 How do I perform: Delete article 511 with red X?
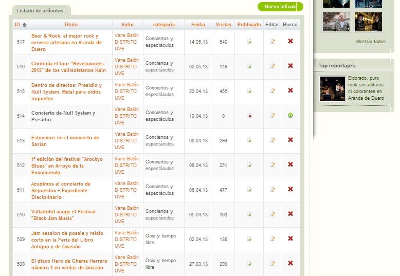[x=290, y=189]
